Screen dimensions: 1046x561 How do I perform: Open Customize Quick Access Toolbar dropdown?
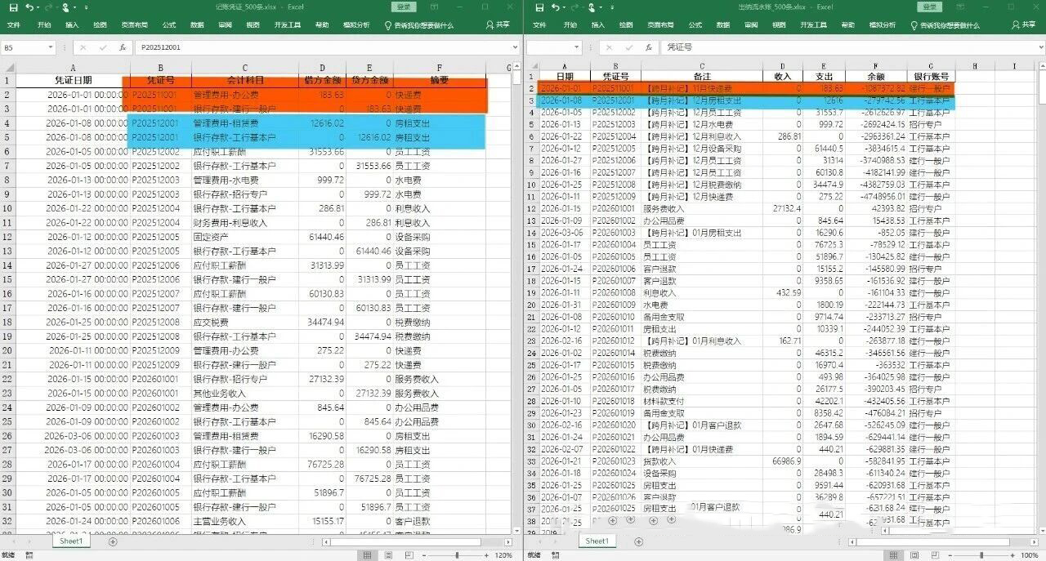click(x=87, y=7)
